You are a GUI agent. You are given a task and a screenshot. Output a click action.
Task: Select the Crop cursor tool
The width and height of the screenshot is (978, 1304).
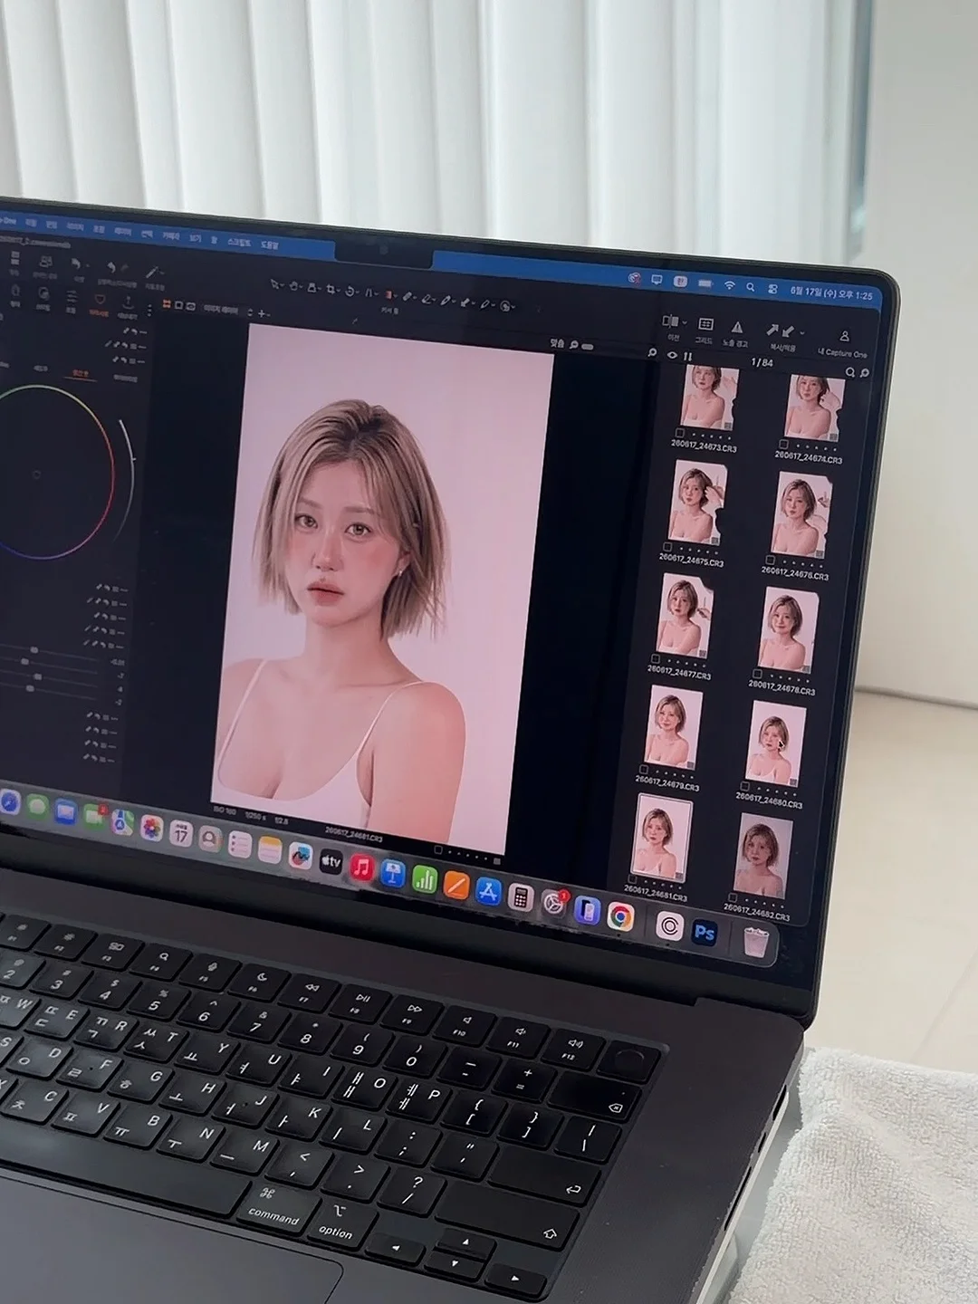coord(331,290)
